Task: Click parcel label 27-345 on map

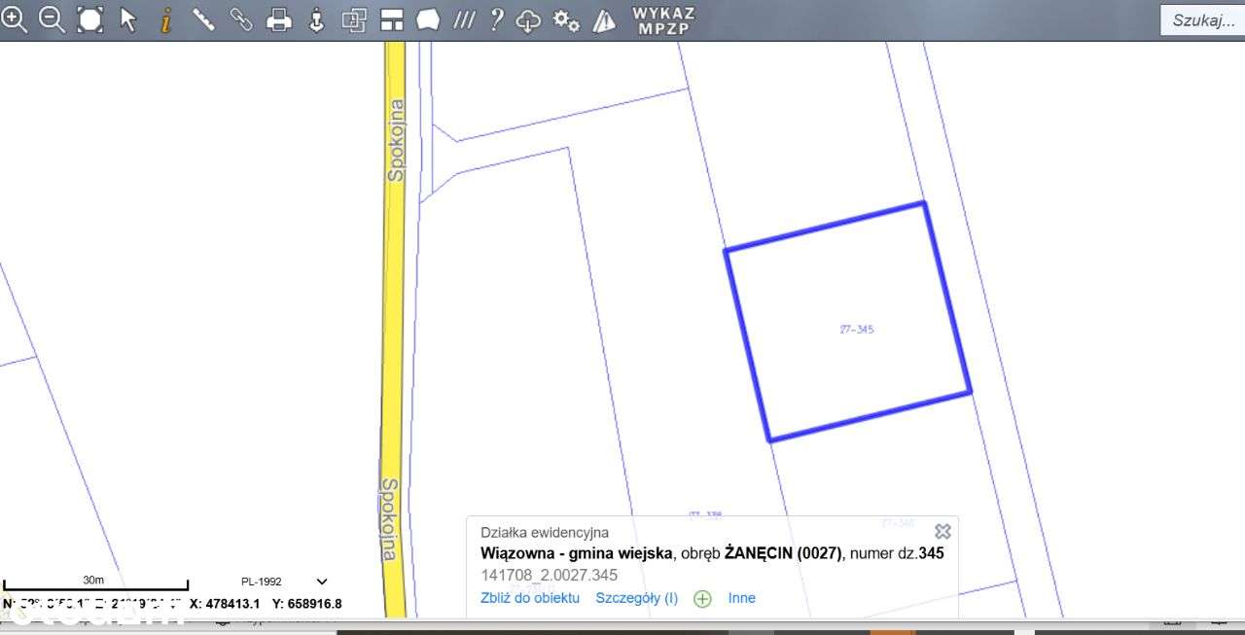Action: (x=857, y=329)
